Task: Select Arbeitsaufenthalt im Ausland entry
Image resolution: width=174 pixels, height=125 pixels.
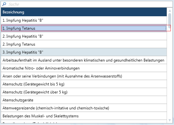Action: 84,60
